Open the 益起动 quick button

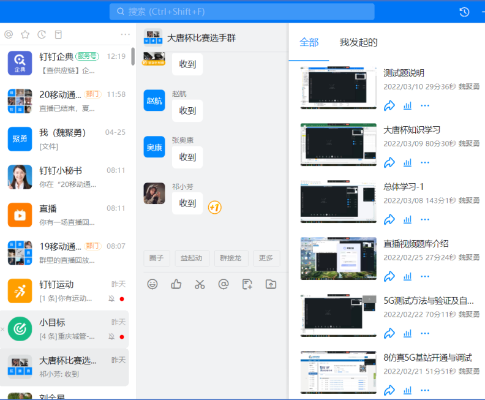point(192,258)
